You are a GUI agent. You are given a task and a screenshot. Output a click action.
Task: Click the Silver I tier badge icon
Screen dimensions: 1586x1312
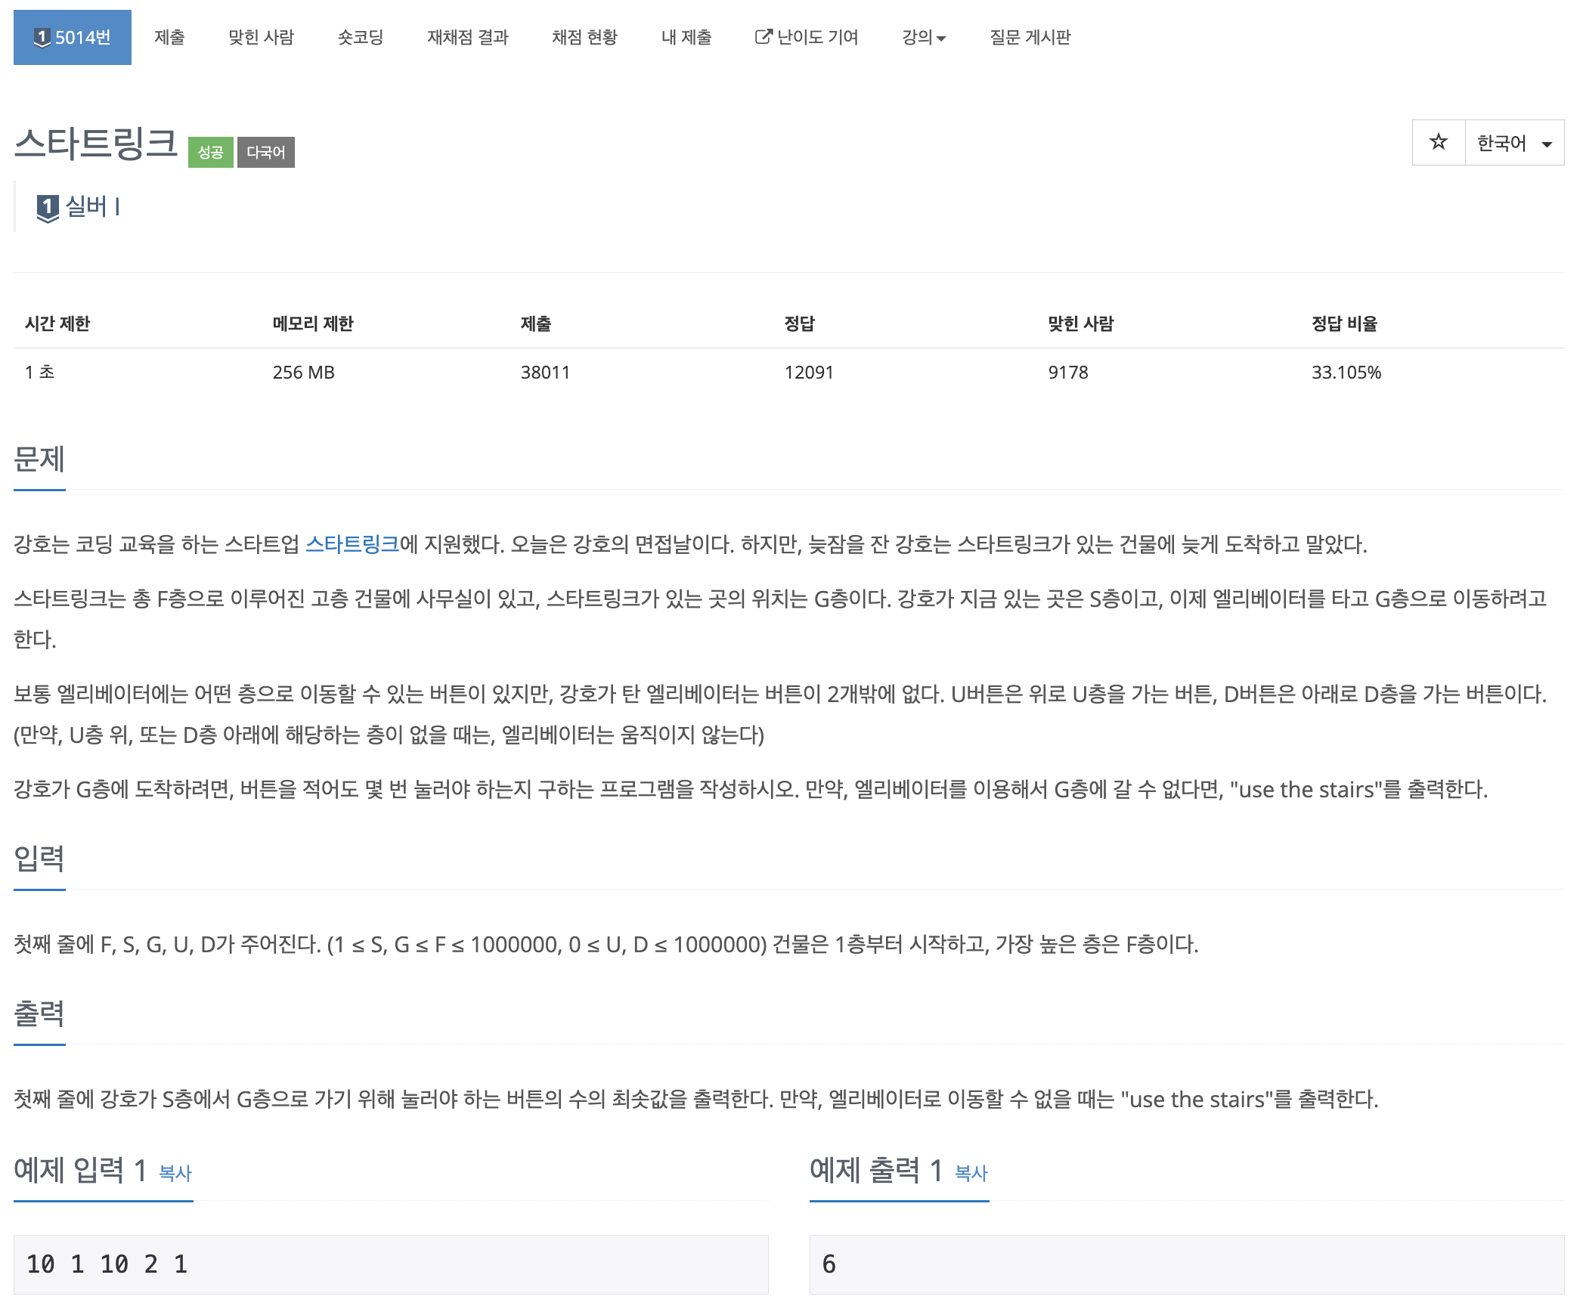[x=47, y=209]
